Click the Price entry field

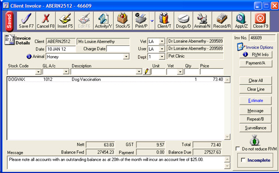(211, 72)
